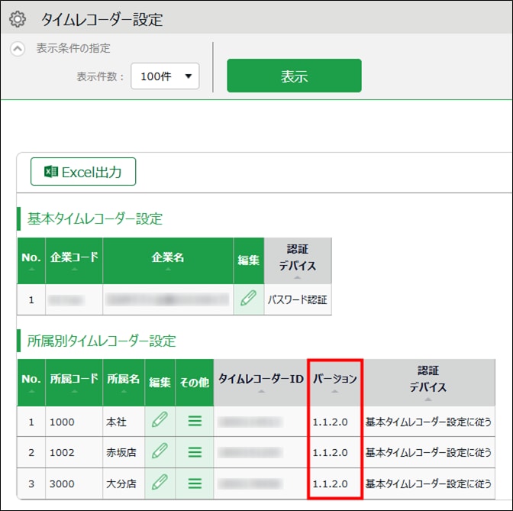Select the 所属コード cell 1000
513x511 pixels.
(74, 422)
